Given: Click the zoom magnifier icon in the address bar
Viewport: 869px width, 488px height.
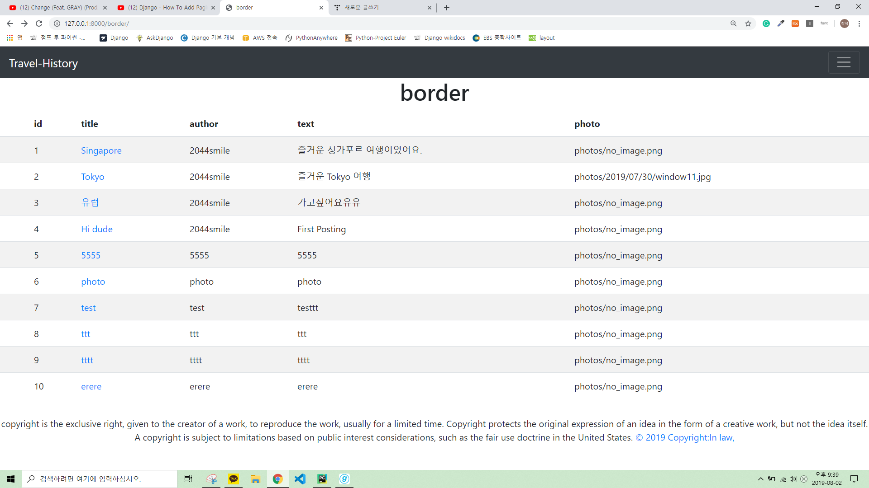Looking at the screenshot, I should pos(733,23).
